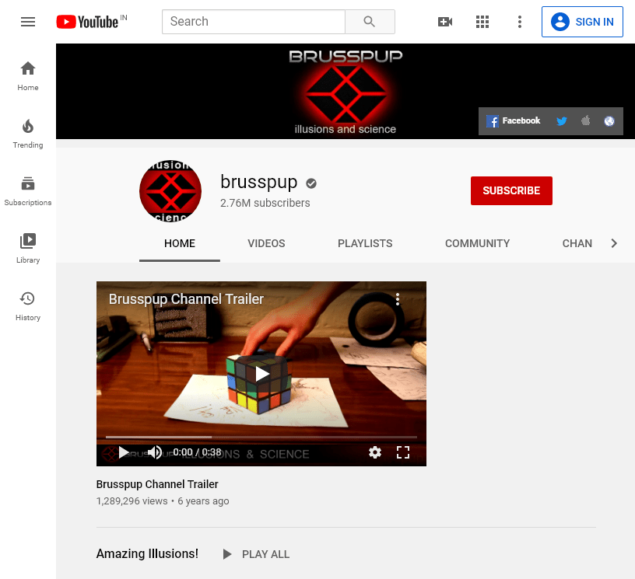Open the Brusspup Channel Trailer title link below the video
This screenshot has width=635, height=579.
pyautogui.click(x=157, y=484)
